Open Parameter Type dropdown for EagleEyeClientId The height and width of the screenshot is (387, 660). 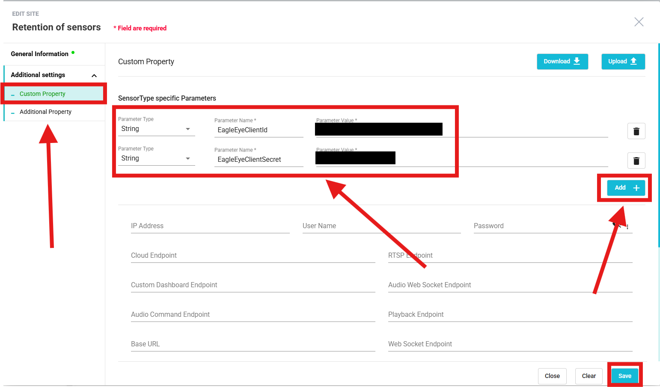pos(156,129)
